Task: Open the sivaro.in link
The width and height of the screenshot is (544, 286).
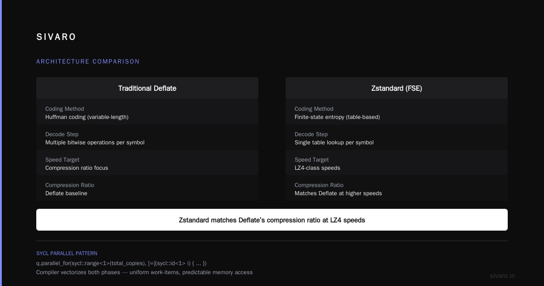Action: tap(503, 276)
